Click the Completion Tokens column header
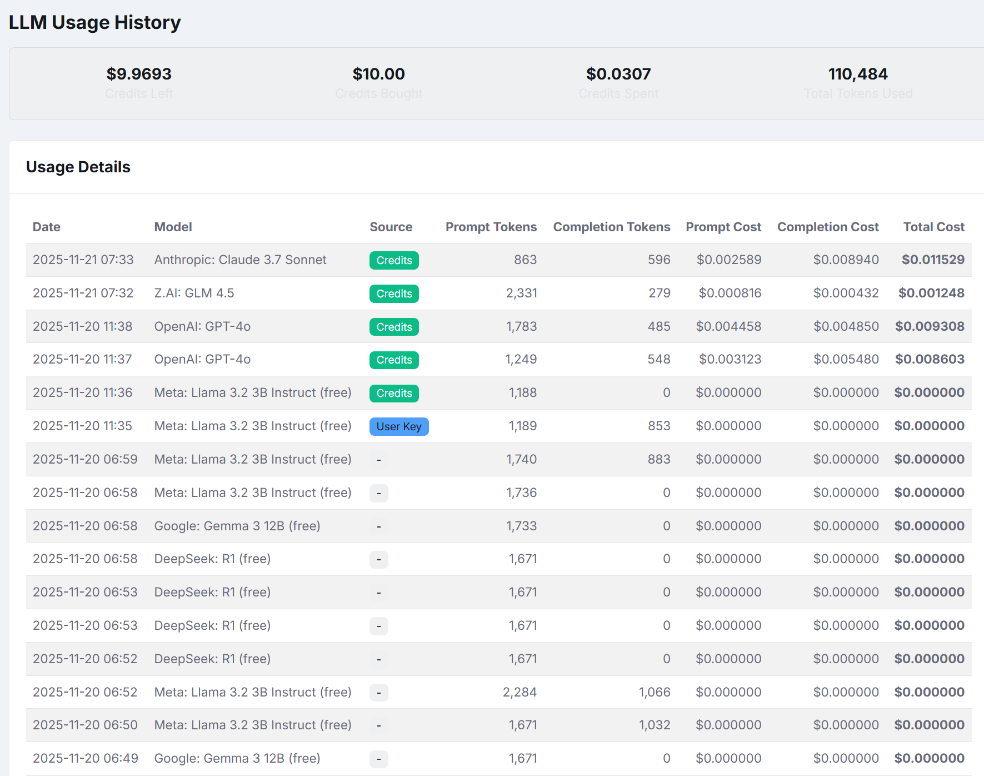Viewport: 984px width, 776px height. [x=612, y=227]
